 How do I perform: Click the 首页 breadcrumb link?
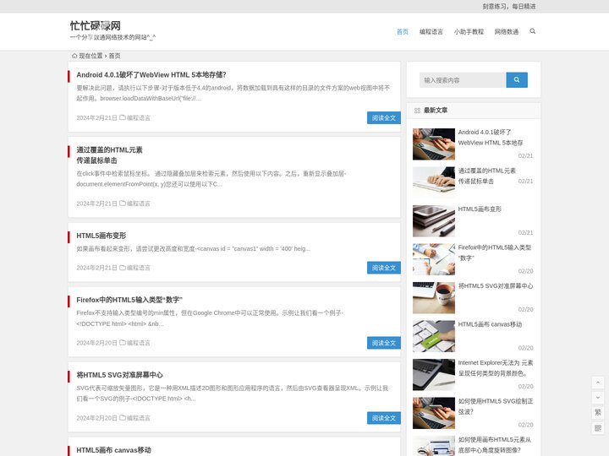114,56
